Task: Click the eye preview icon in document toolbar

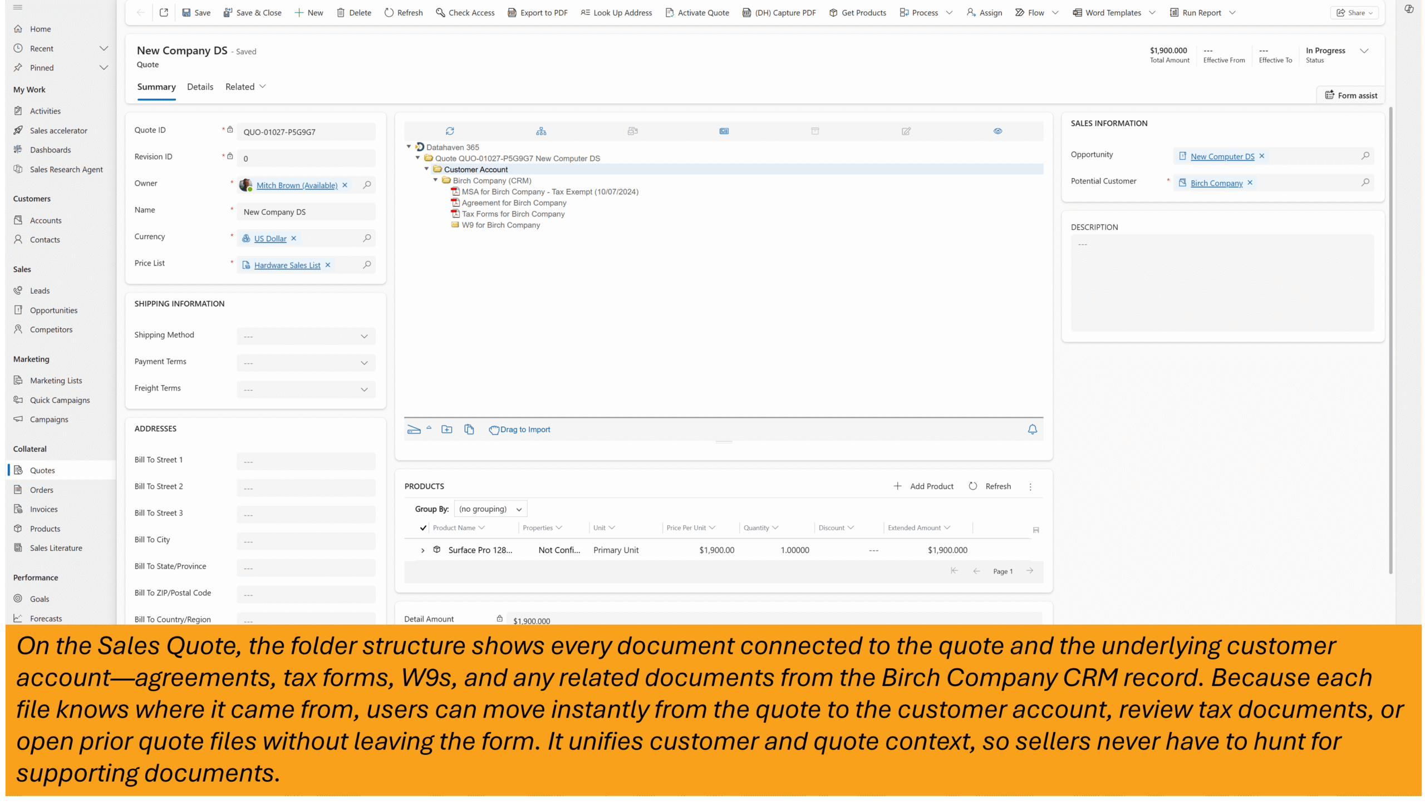Action: [997, 131]
